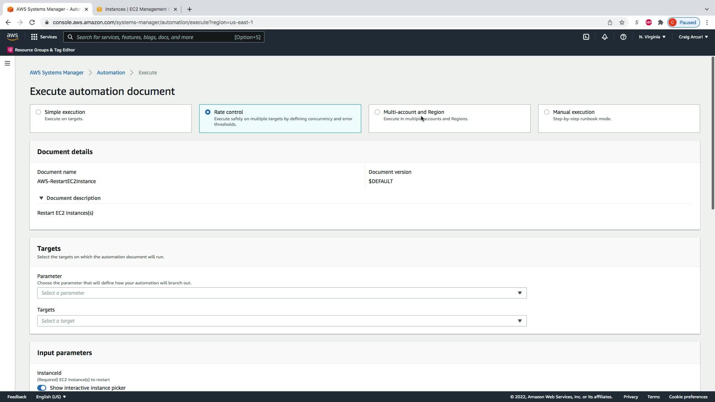This screenshot has height=402, width=715.
Task: Choose the Multi-account and Region option
Action: coord(377,112)
